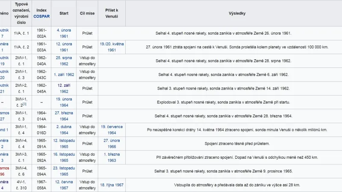
Task: Select the '12. září 1962' date link
Action: point(64,88)
